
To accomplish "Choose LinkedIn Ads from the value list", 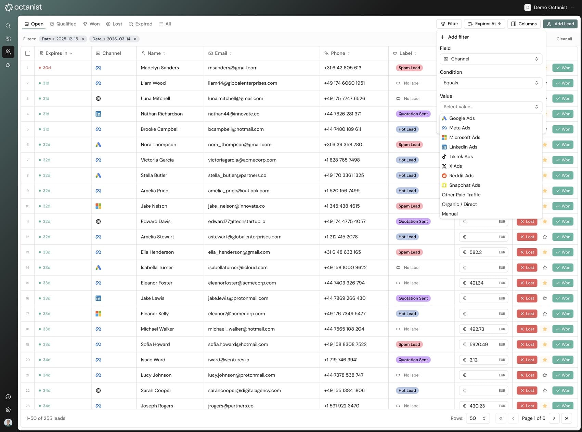I will tap(463, 147).
